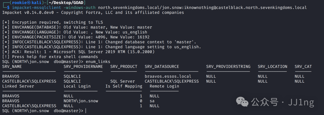Click the sa remote login value
Screen dimensions: 324x115
(x=152, y=101)
